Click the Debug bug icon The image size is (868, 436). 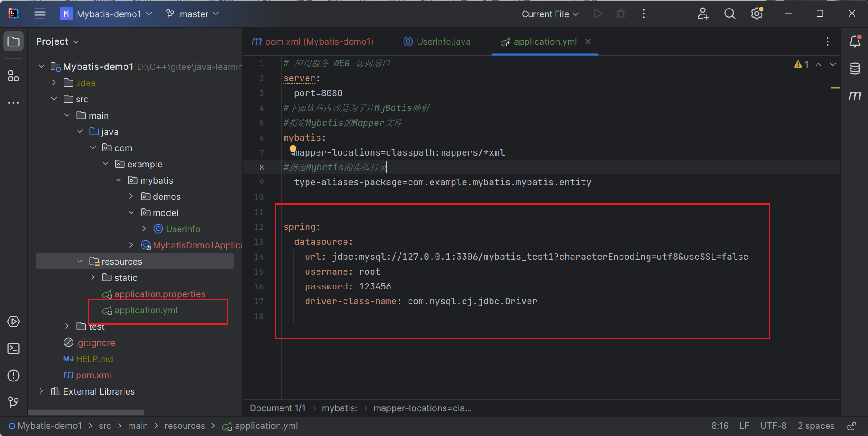621,14
